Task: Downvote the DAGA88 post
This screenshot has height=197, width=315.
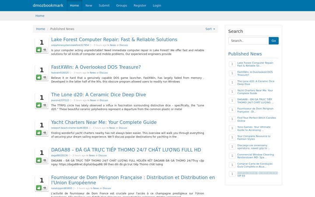Action: click(45, 160)
